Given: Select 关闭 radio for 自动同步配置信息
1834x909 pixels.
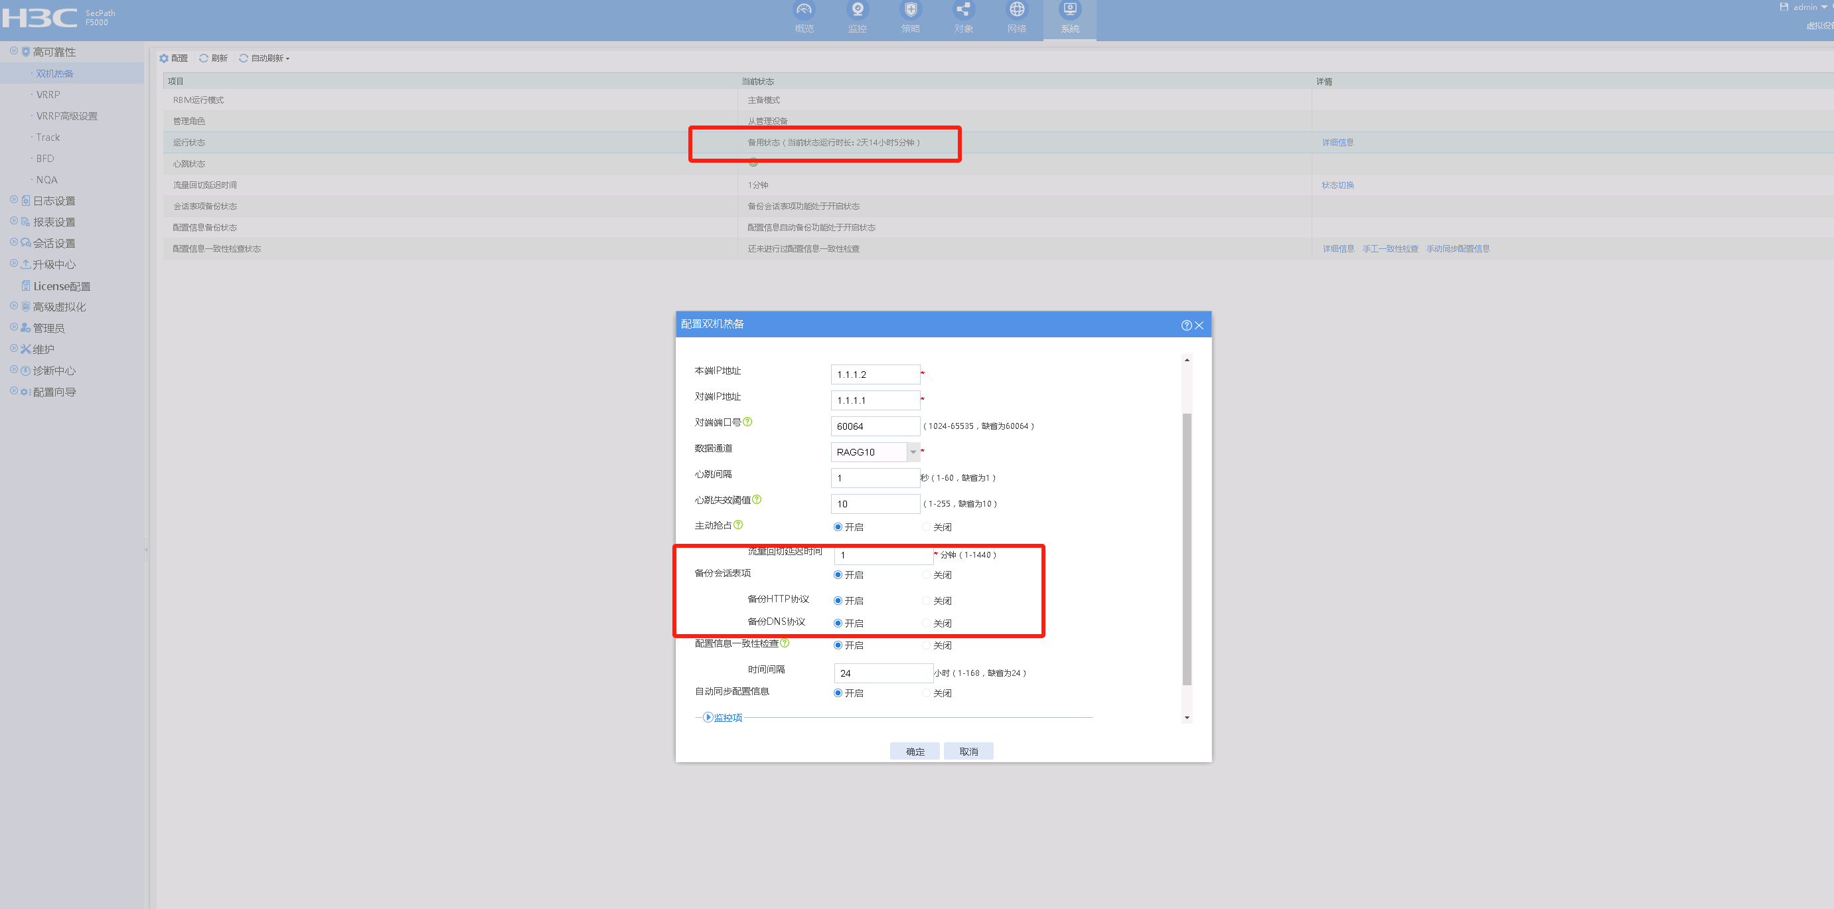Looking at the screenshot, I should (925, 693).
